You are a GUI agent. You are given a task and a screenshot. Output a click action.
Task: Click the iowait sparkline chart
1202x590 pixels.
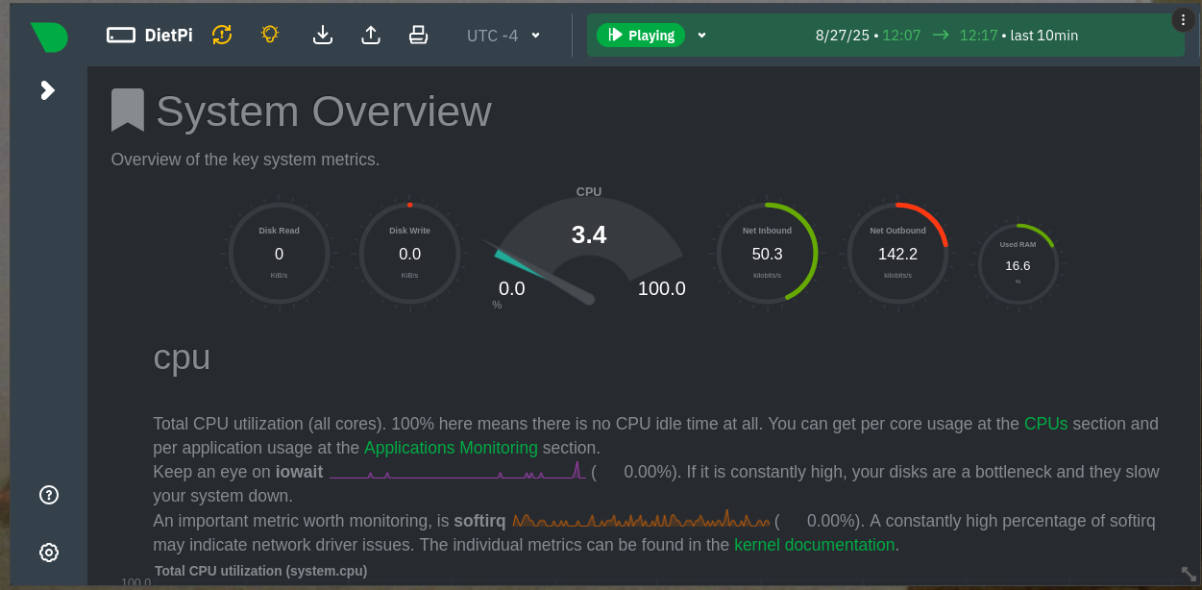coord(457,471)
